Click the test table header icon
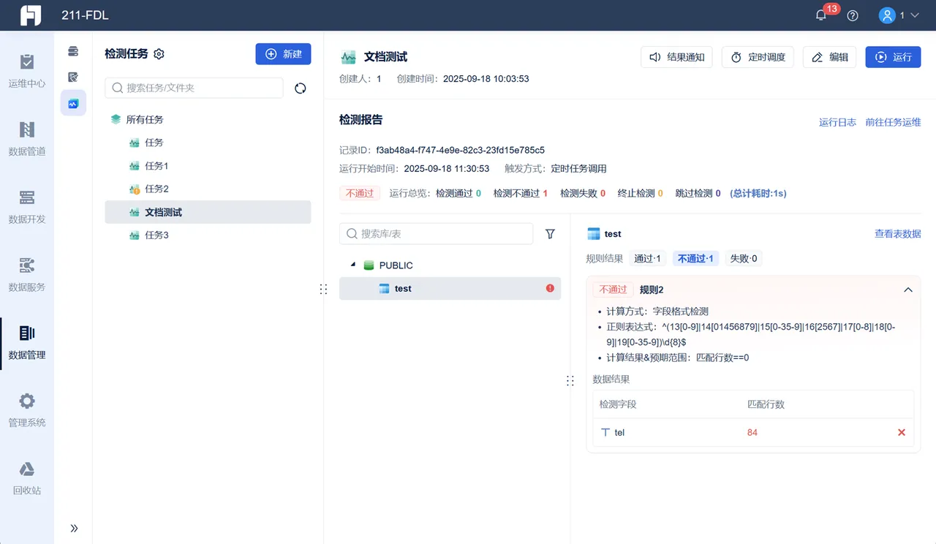 pos(594,234)
